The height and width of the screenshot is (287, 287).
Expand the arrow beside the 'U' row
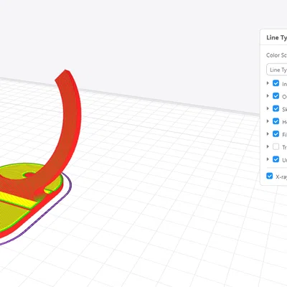click(x=268, y=159)
